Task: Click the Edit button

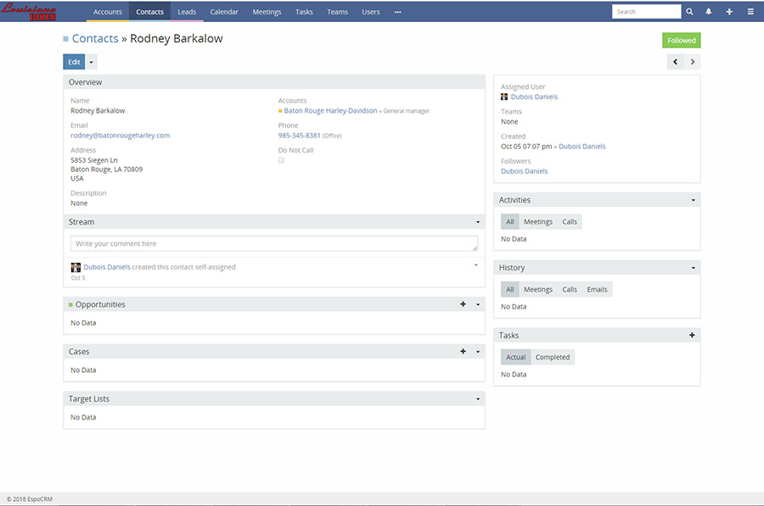Action: (x=75, y=62)
